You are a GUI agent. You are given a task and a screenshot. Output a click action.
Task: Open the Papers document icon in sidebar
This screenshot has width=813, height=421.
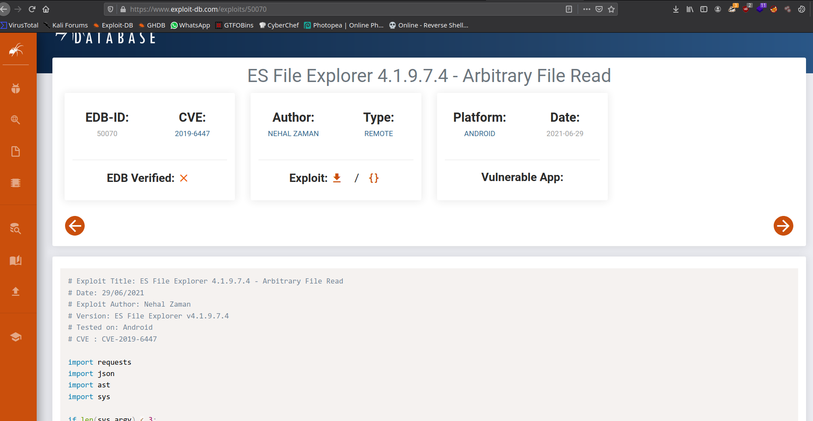click(16, 151)
